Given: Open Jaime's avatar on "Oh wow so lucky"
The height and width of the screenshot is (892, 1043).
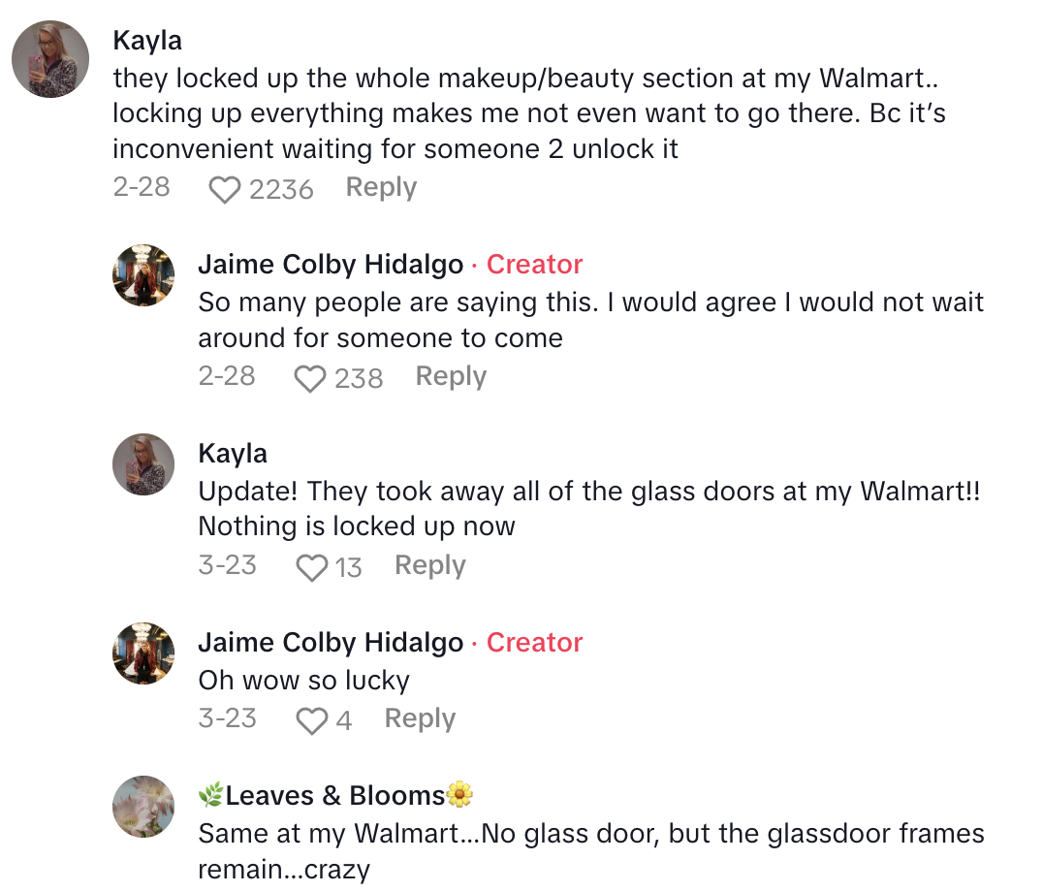Looking at the screenshot, I should 143,653.
